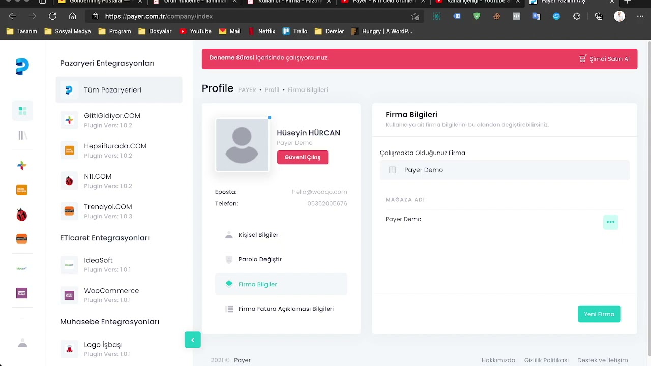
Task: Open the Dosyalar bookmarks folder
Action: pyautogui.click(x=155, y=31)
